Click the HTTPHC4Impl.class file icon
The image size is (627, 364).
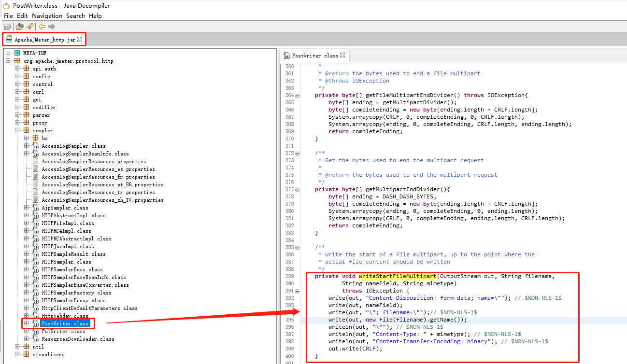click(x=35, y=231)
